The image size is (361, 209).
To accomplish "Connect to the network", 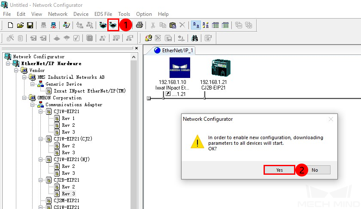I will [43, 25].
